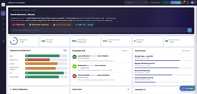Image resolution: width=197 pixels, height=94 pixels.
Task: Open the People sidebar icon
Action: [x=3, y=19]
